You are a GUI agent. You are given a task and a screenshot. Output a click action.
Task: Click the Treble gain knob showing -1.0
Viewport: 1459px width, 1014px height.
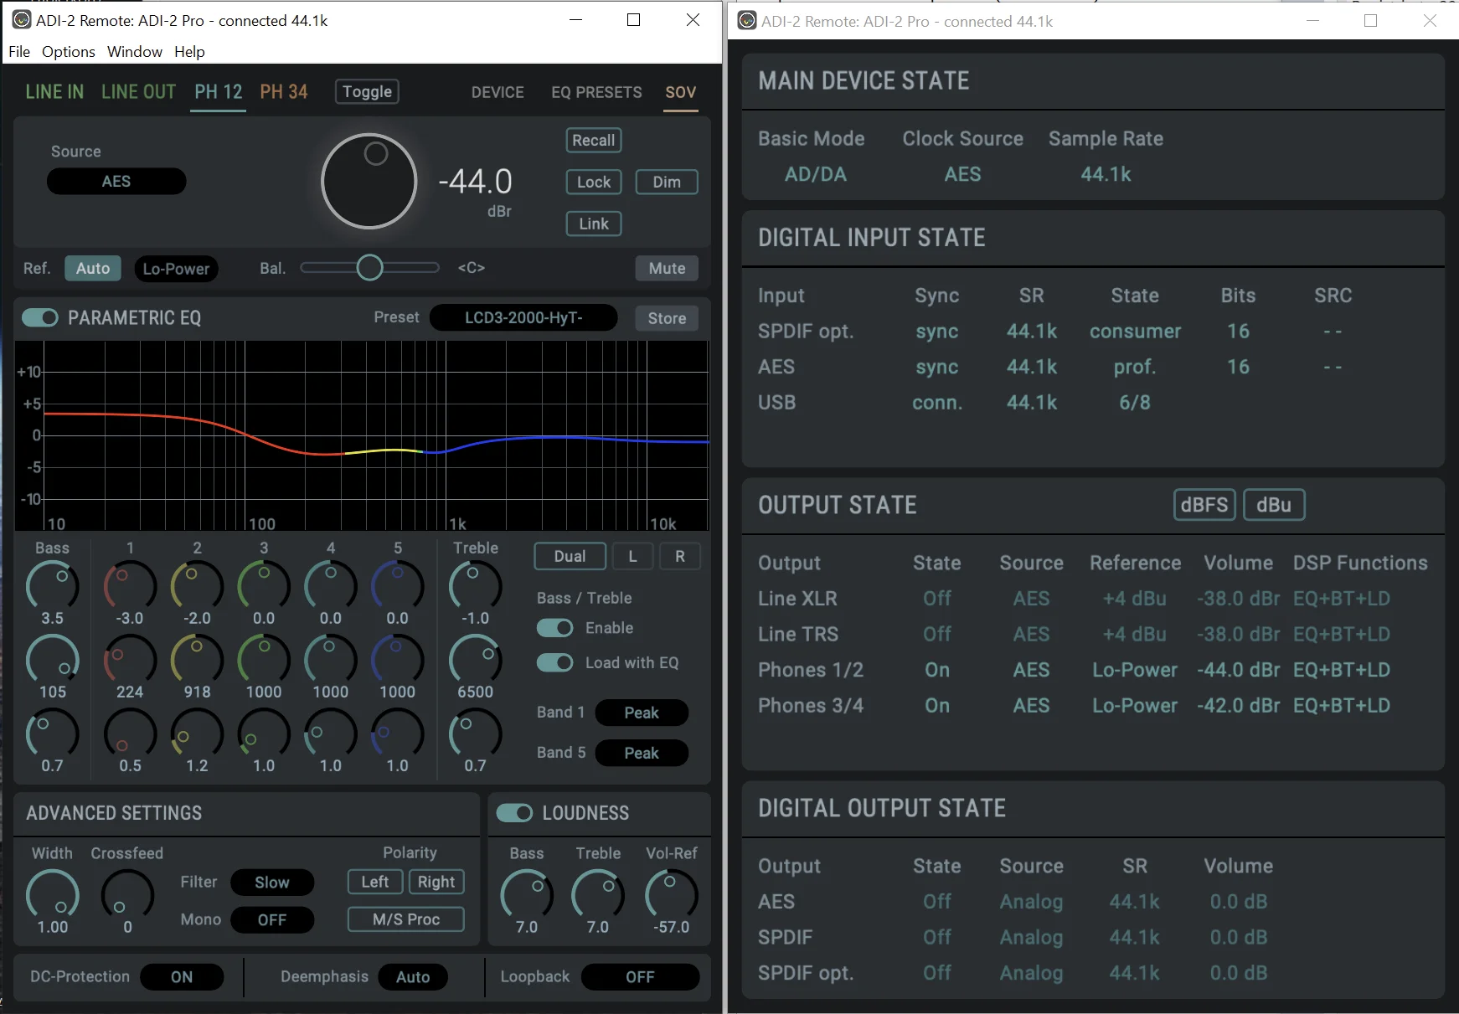[x=476, y=584]
